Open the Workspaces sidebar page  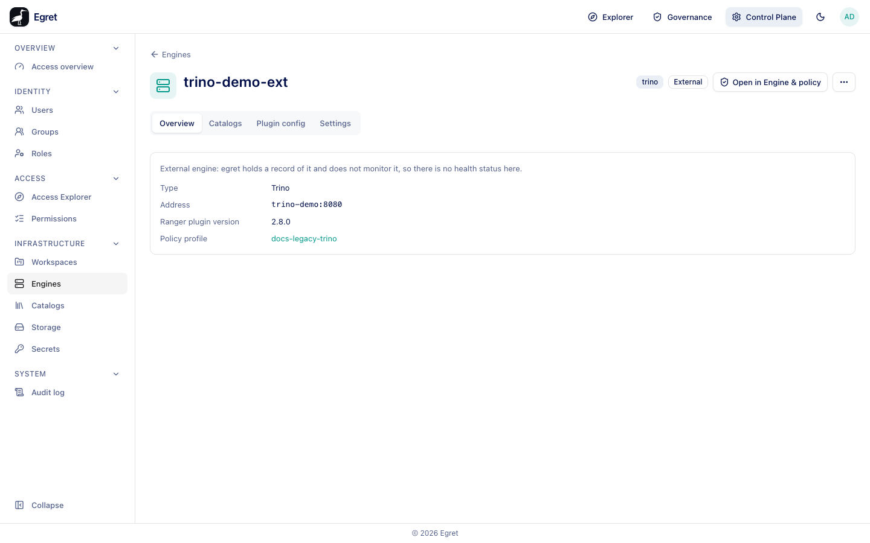(x=67, y=262)
